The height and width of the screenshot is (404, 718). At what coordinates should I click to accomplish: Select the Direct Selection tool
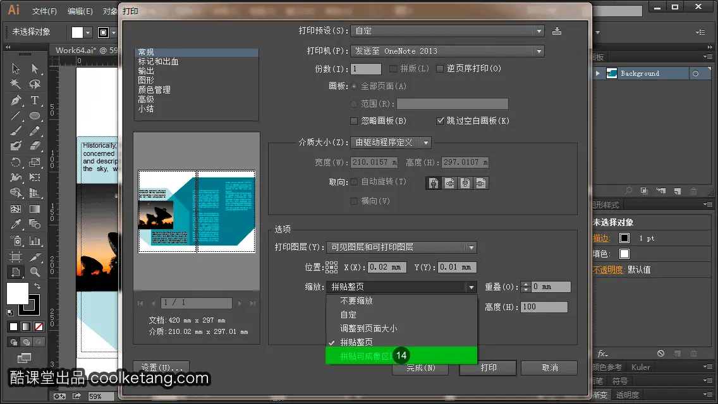[35, 68]
